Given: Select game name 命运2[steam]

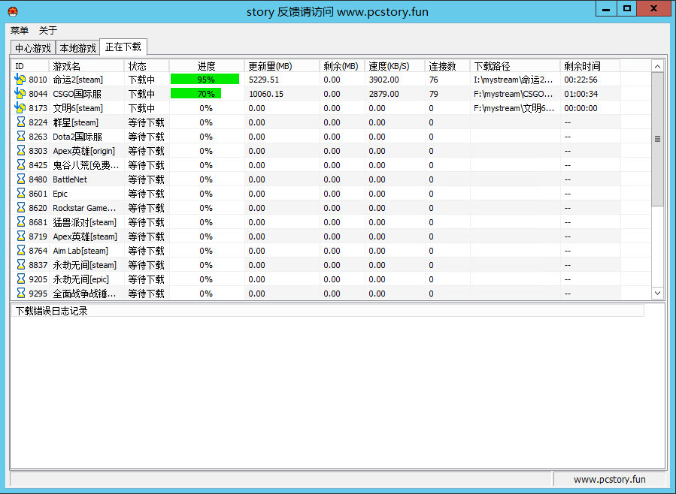Looking at the screenshot, I should click(78, 80).
